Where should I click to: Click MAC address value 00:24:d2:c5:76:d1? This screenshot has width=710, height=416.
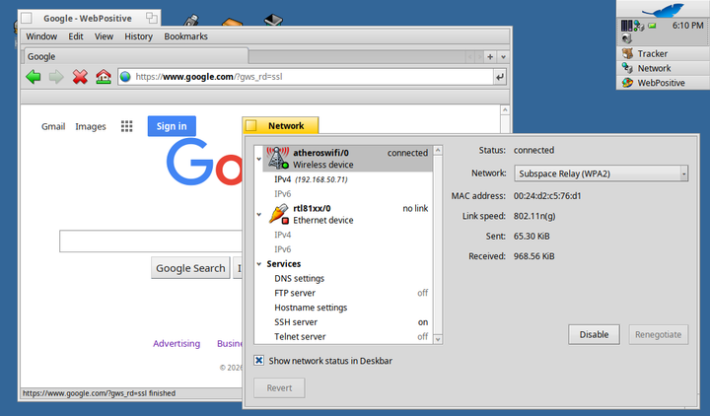pos(547,196)
